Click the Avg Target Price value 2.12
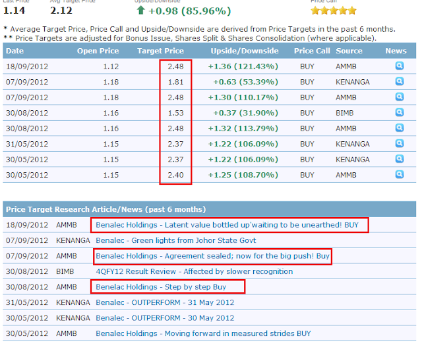The height and width of the screenshot is (359, 422). 61,11
